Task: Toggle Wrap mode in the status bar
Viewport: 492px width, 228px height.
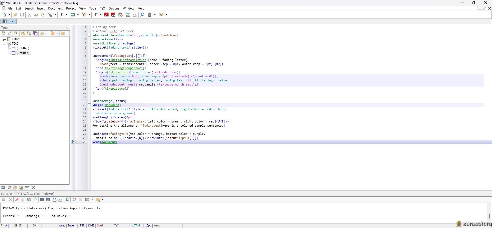Action: 62,226
